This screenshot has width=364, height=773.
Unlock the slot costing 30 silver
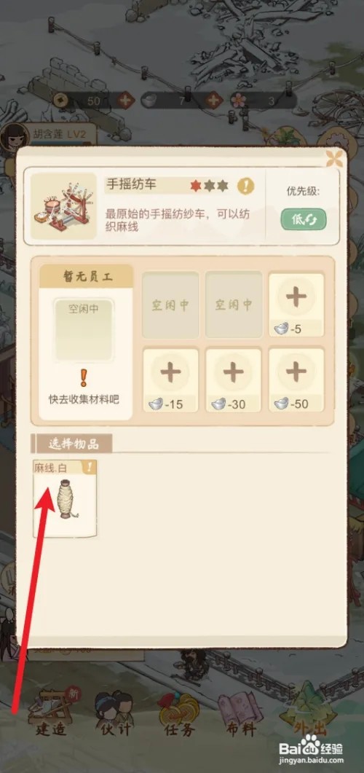click(233, 380)
